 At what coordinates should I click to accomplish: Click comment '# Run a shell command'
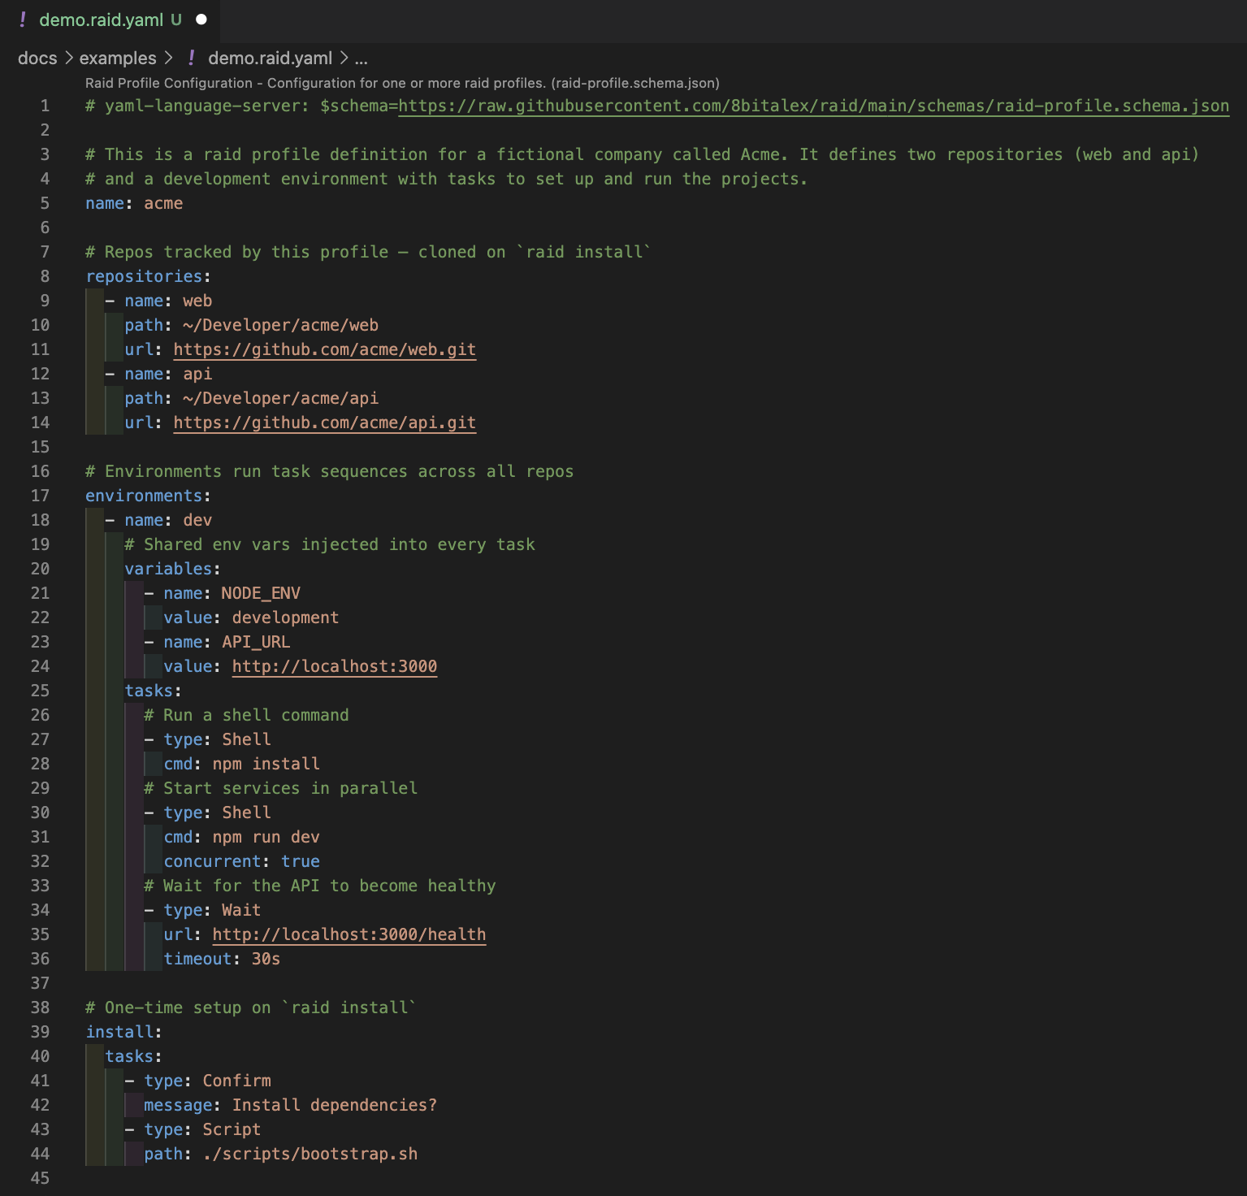point(246,716)
